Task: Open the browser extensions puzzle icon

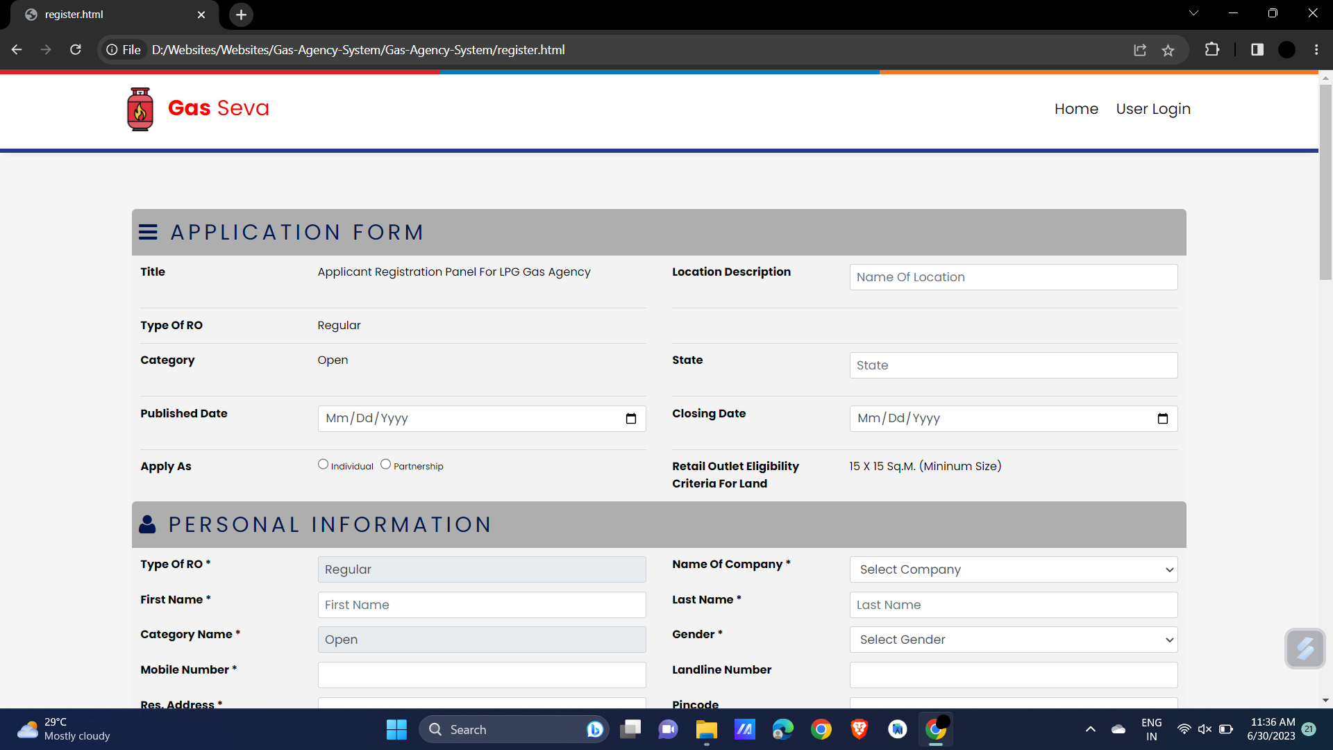Action: click(1212, 49)
